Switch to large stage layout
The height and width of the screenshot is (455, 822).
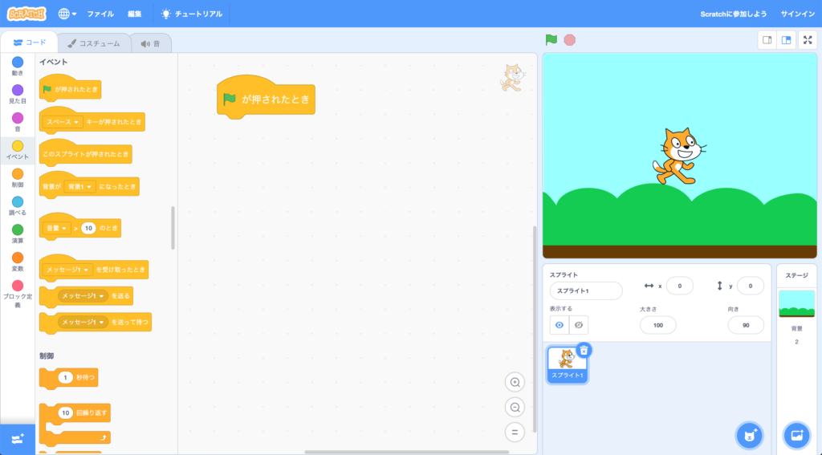[786, 40]
